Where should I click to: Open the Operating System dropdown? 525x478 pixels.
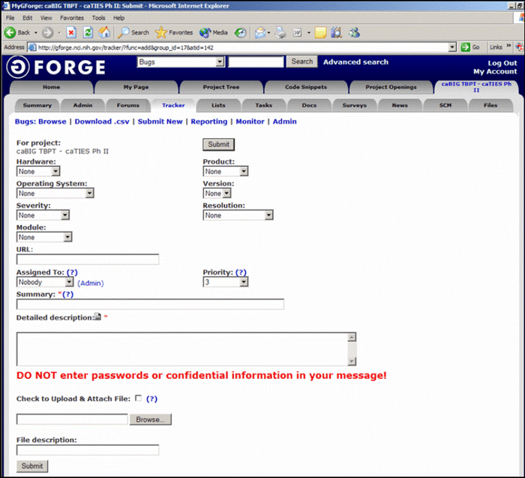click(55, 194)
